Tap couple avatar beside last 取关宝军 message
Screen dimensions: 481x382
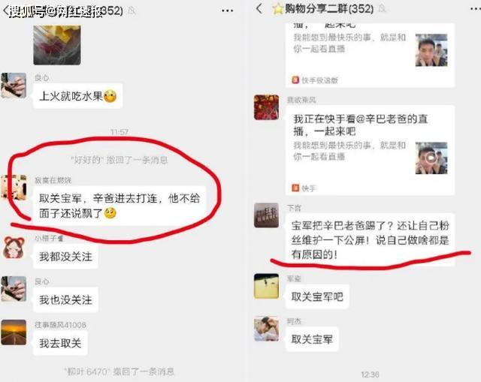(x=267, y=329)
